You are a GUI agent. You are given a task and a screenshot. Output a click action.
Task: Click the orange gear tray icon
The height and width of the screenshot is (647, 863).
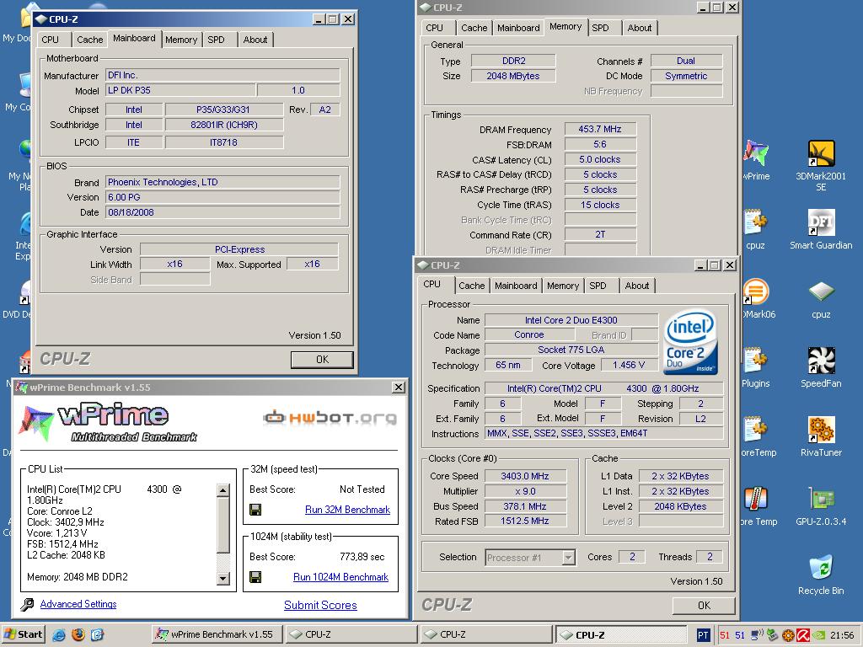[788, 635]
